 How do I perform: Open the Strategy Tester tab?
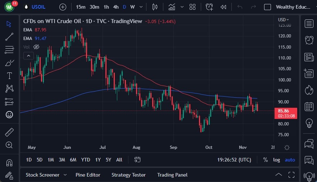pyautogui.click(x=128, y=175)
